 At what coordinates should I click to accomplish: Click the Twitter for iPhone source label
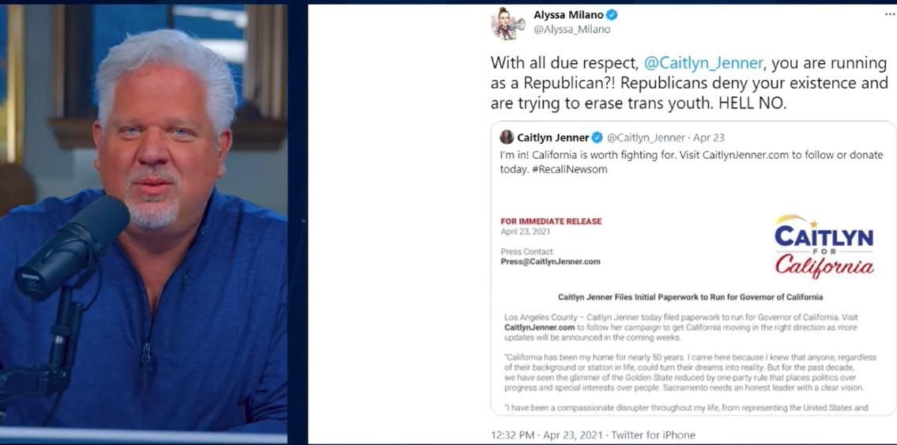(653, 435)
